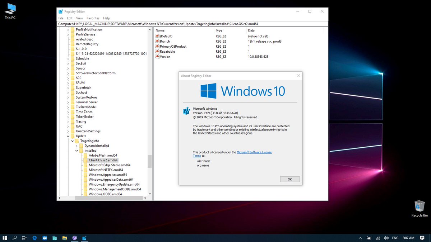This screenshot has height=242, width=431.
Task: Click the Branch value string icon
Action: (x=157, y=41)
